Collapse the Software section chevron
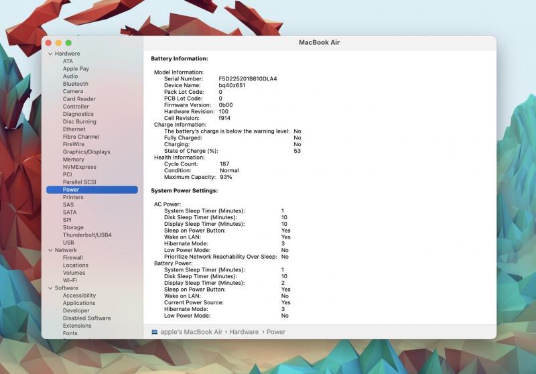The width and height of the screenshot is (536, 374). point(51,288)
